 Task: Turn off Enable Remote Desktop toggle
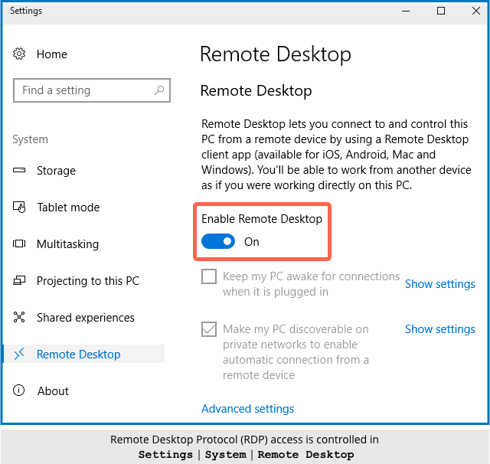click(x=218, y=242)
